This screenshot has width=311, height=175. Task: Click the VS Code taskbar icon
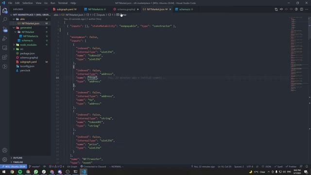coord(84,172)
